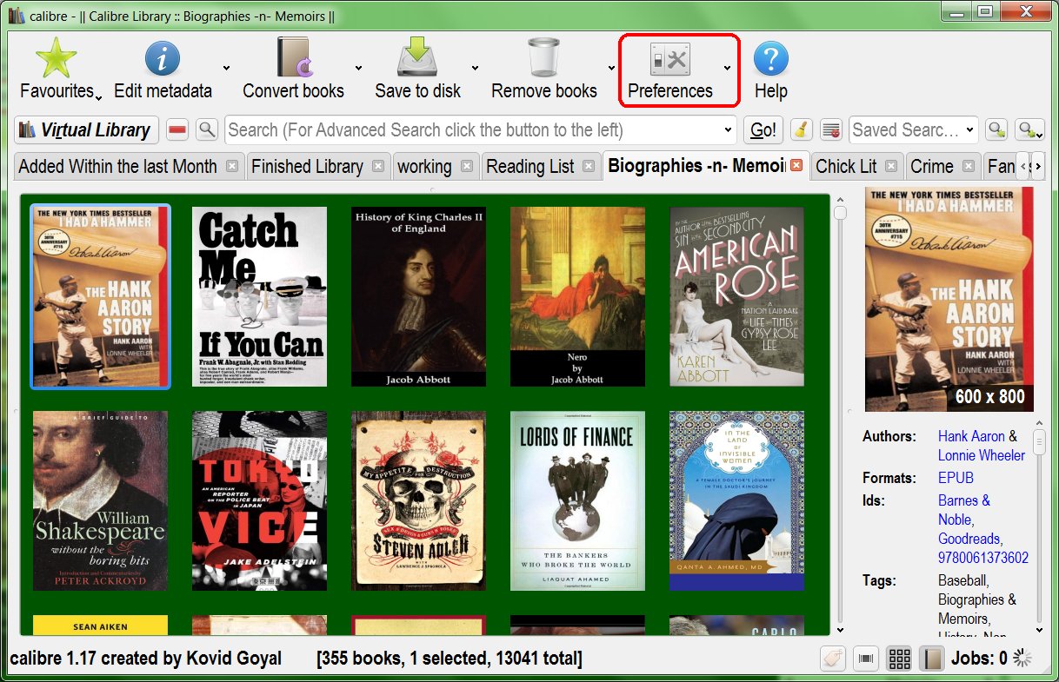Expand the Convert books dropdown arrow
This screenshot has height=682, width=1059.
tap(358, 68)
